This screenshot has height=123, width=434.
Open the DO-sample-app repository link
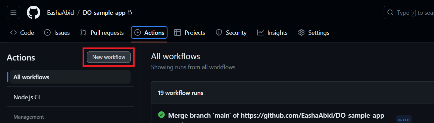pos(104,13)
